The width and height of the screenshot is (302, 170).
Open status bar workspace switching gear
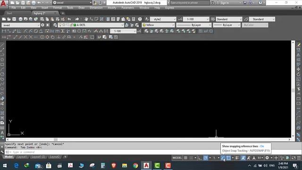point(267,158)
